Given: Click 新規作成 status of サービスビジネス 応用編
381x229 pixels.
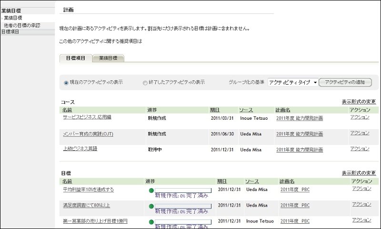Looking at the screenshot, I should click(x=157, y=118).
